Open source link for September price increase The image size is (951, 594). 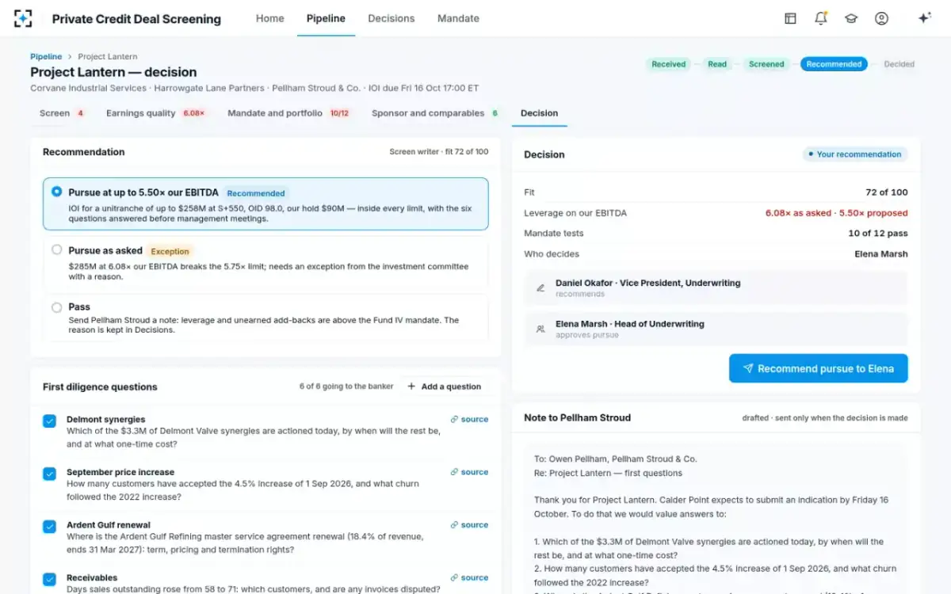tap(469, 472)
